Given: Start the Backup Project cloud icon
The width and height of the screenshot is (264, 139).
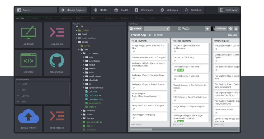Looking at the screenshot, I should tap(29, 116).
